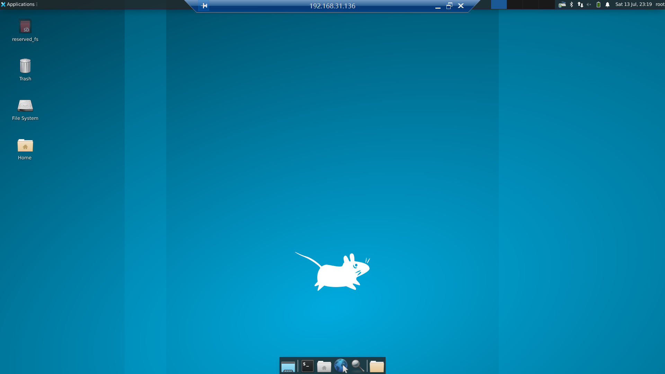Screen dimensions: 665x374
Task: Open the Directory Menu folder in the dock
Action: click(x=376, y=366)
